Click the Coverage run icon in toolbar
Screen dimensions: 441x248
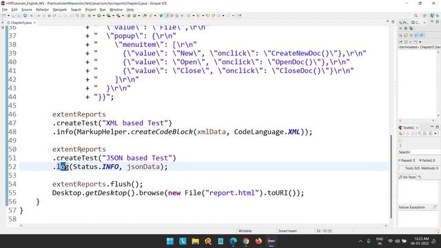(x=108, y=15)
